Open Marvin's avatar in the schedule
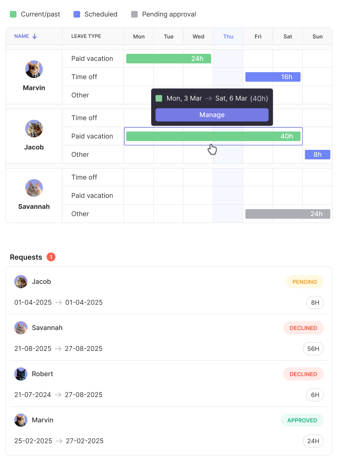Image resolution: width=338 pixels, height=466 pixels. tap(34, 69)
